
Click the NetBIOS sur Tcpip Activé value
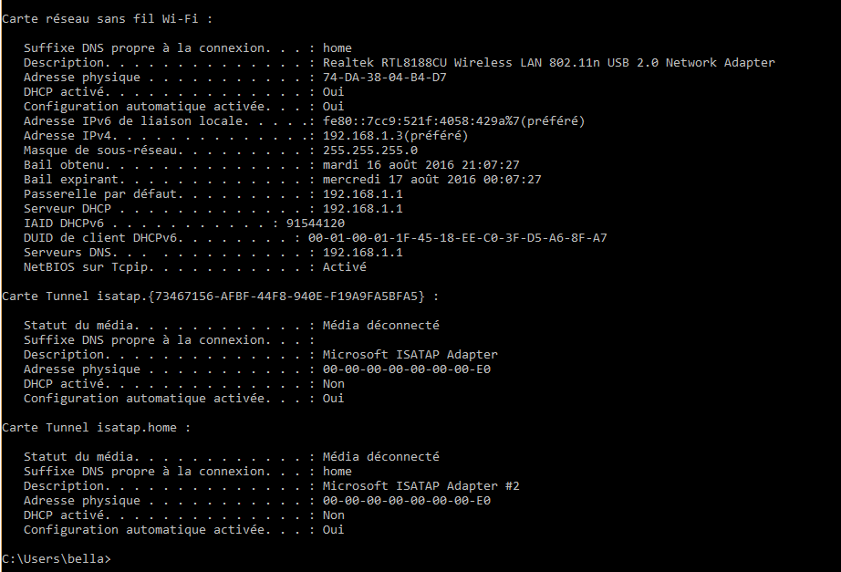tap(345, 266)
